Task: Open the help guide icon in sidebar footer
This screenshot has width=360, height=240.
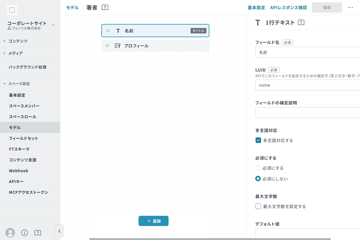Action: (38, 232)
